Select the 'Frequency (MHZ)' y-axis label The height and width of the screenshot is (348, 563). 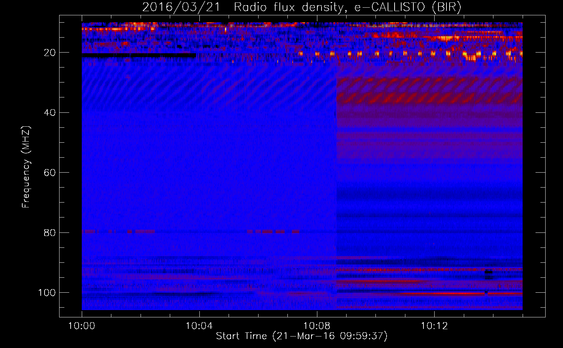point(26,167)
